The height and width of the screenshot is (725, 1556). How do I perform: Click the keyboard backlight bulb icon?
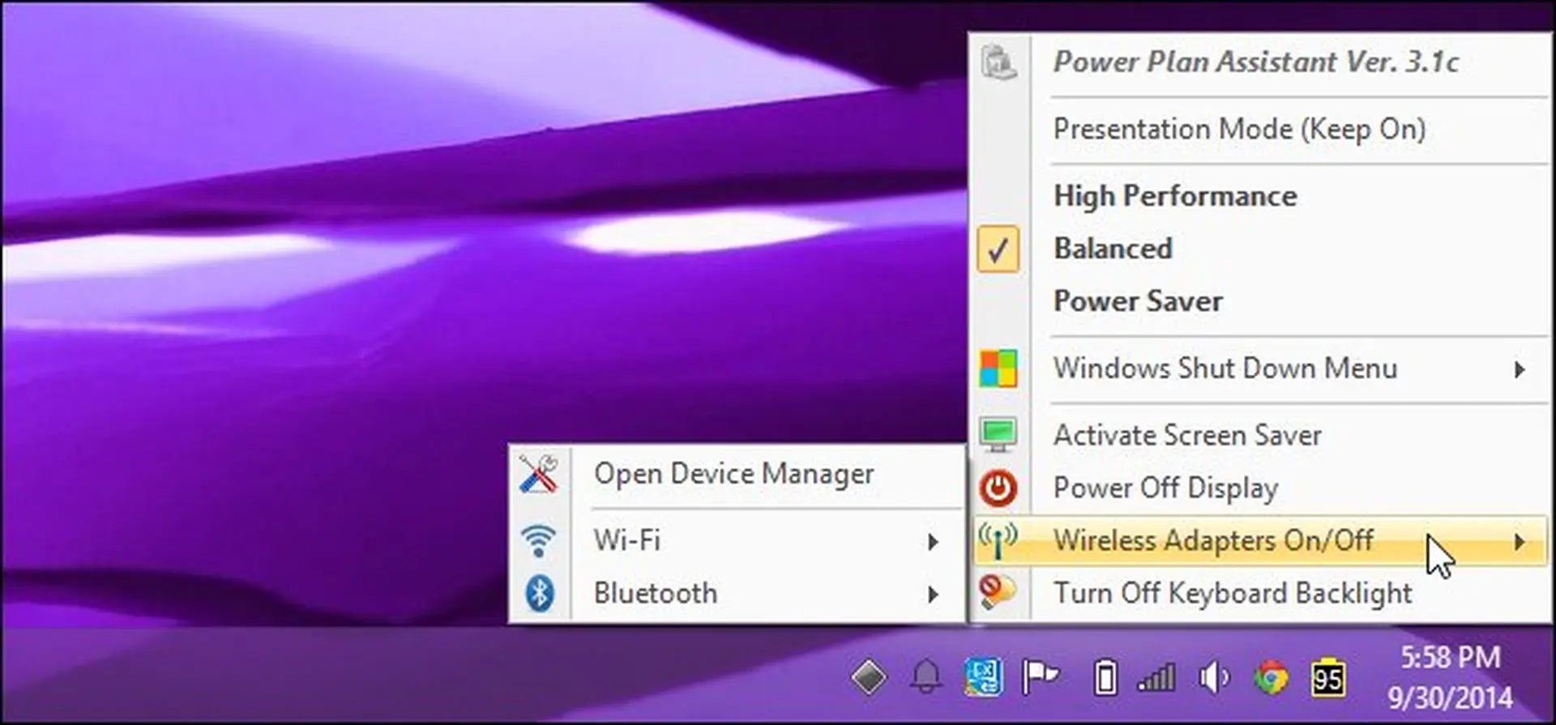[x=996, y=592]
